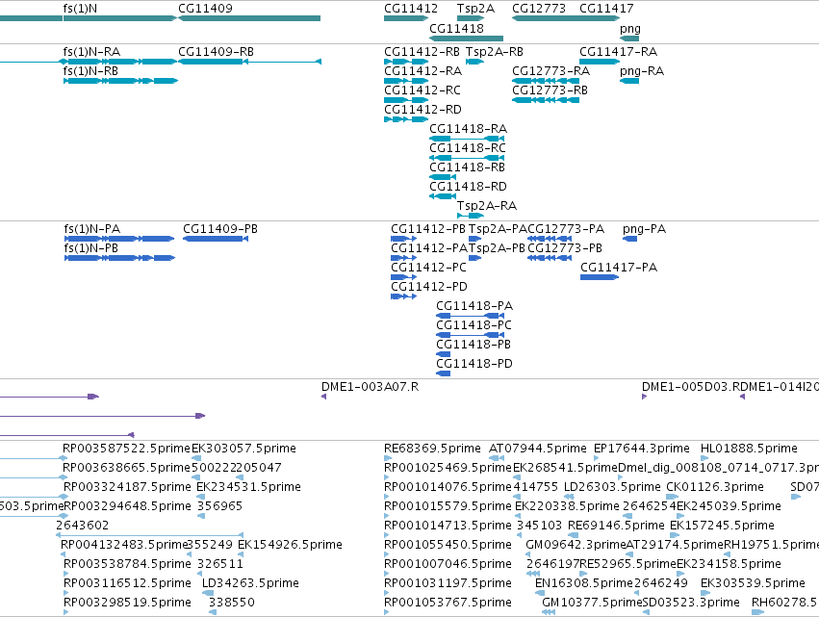Click EST LD26303.5prime
Screen dimensions: 819x617
coord(570,497)
